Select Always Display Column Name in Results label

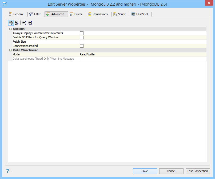pyautogui.click(x=38, y=33)
